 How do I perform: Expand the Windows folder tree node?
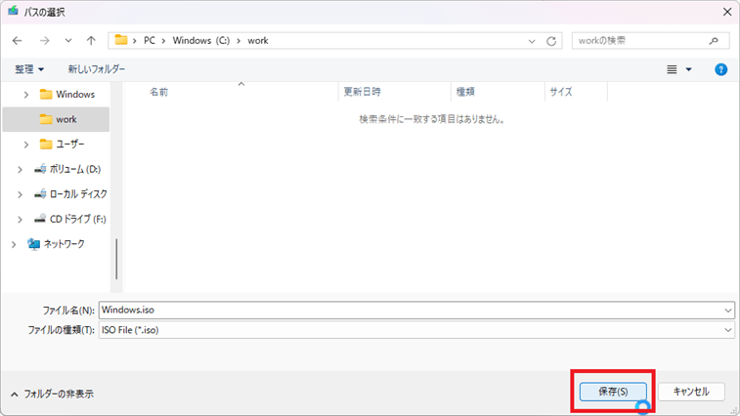click(26, 95)
